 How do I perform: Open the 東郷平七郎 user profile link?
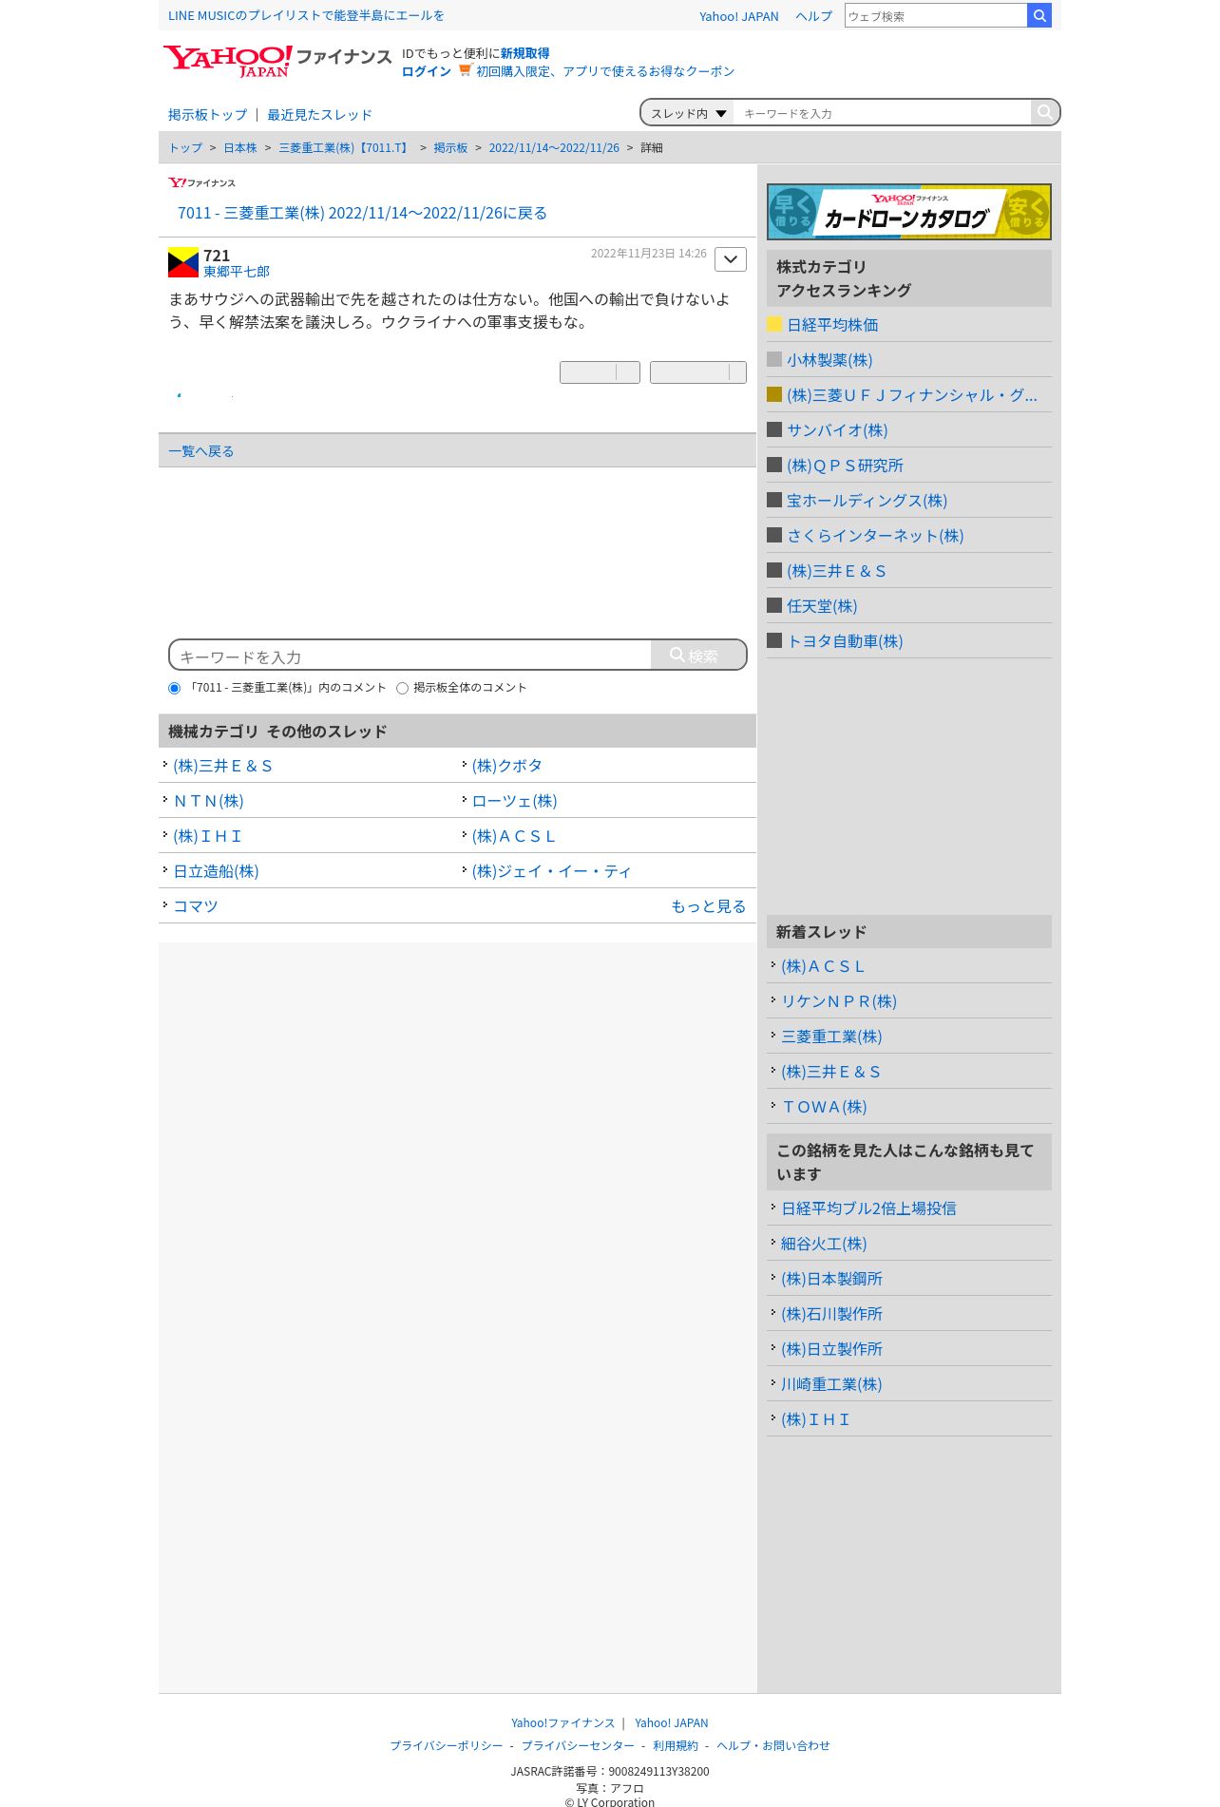point(237,272)
